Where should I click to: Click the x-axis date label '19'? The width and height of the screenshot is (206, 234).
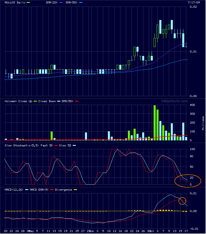pos(66,231)
